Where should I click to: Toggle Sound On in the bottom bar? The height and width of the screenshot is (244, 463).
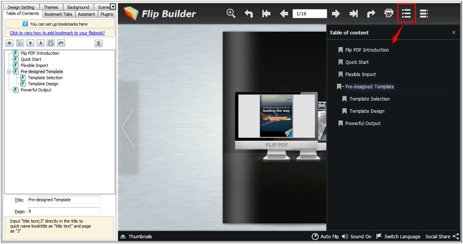(x=357, y=236)
